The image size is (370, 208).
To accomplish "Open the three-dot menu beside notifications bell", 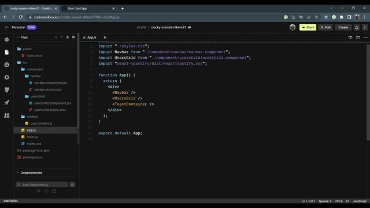I will coord(365,28).
